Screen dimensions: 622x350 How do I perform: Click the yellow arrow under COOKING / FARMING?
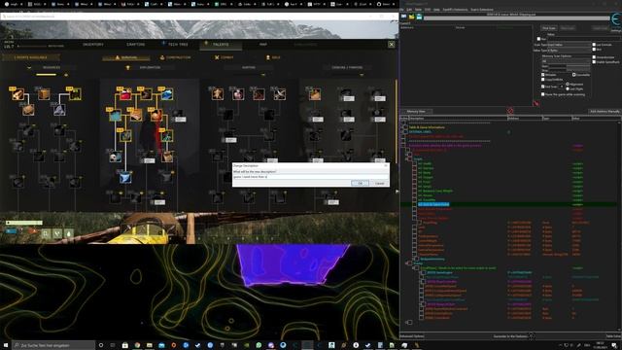coord(362,75)
